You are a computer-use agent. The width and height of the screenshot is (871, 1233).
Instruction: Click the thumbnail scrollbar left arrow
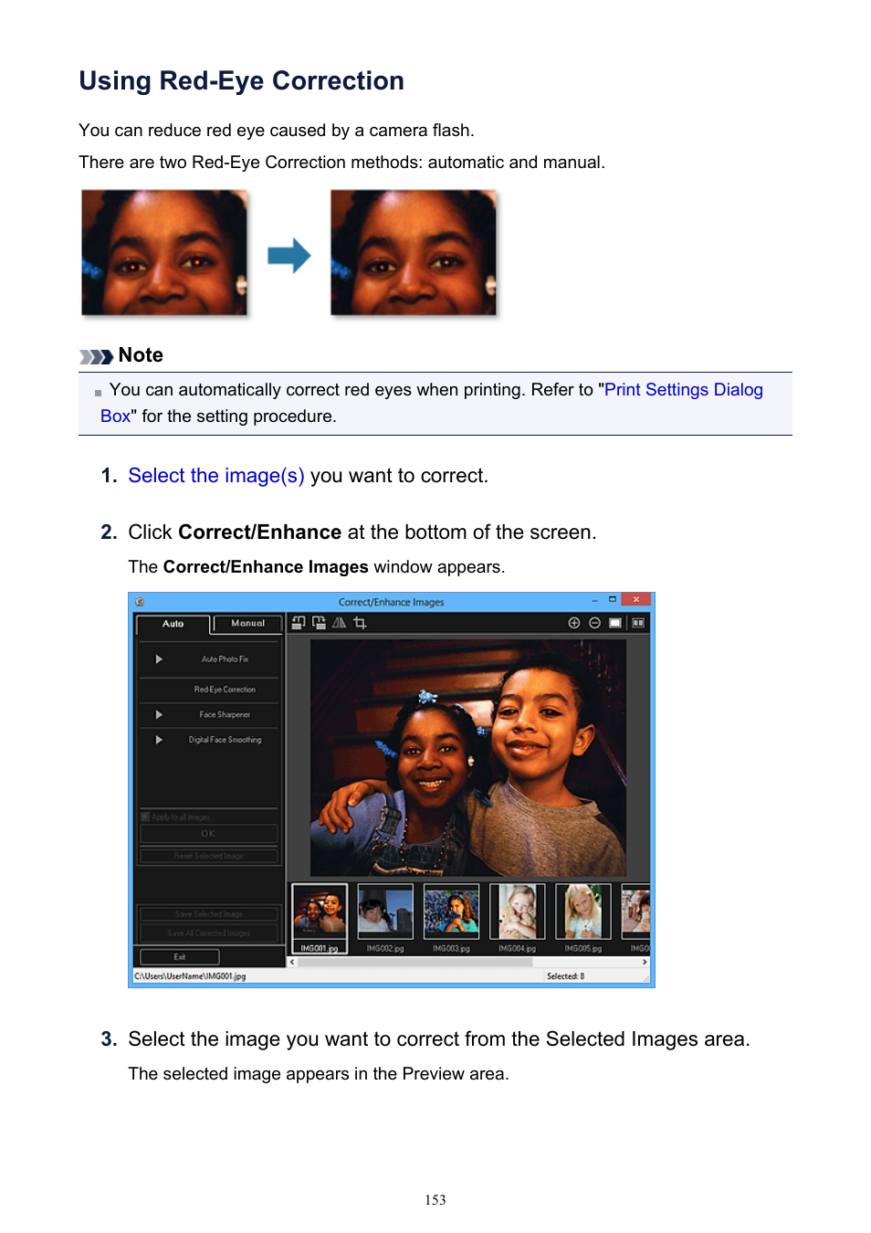click(292, 962)
